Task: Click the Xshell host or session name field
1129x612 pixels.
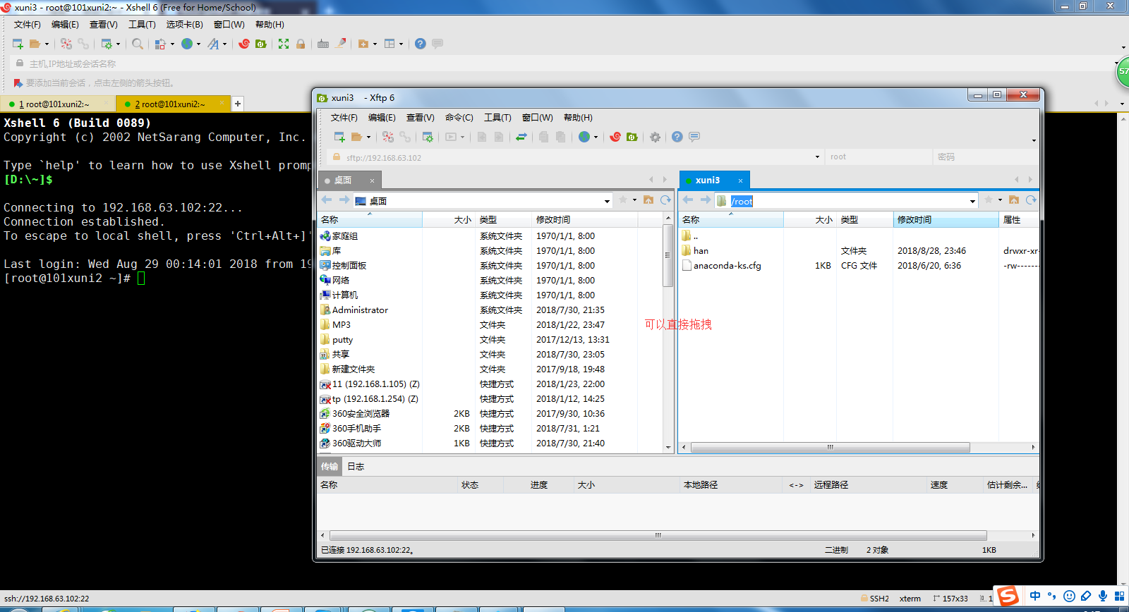Action: 564,63
